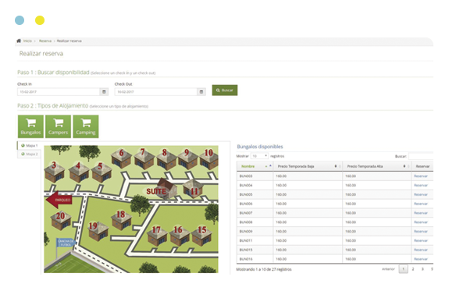Sort by Precio Temporada Baja column
This screenshot has height=291, width=449.
click(x=308, y=166)
